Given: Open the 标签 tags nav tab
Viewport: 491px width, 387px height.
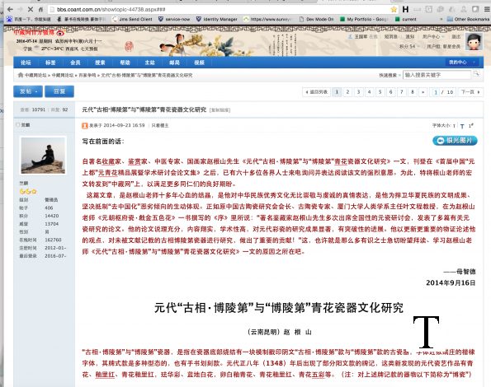Looking at the screenshot, I should pyautogui.click(x=50, y=63).
